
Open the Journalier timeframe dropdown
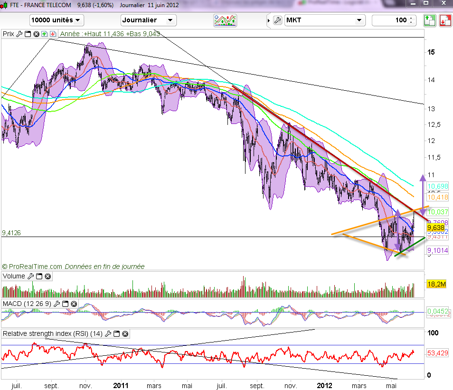click(149, 20)
